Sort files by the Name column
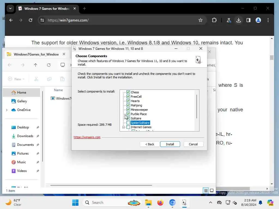 [58, 90]
